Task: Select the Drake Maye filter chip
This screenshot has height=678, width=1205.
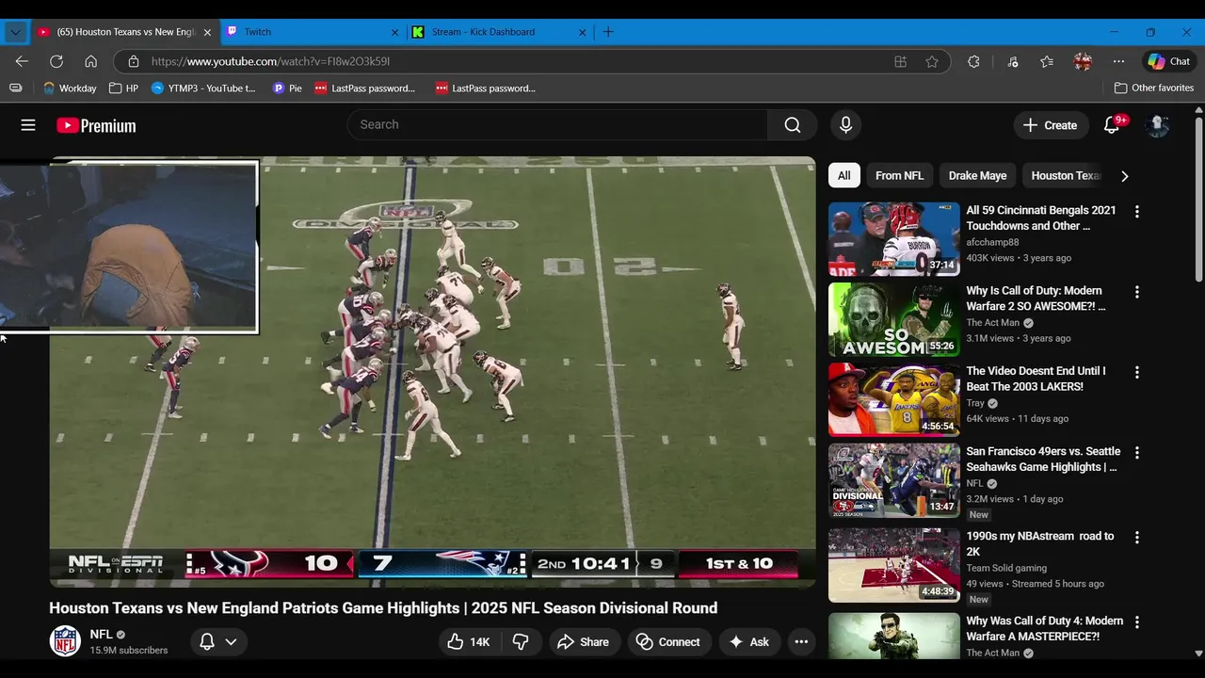Action: 977,176
